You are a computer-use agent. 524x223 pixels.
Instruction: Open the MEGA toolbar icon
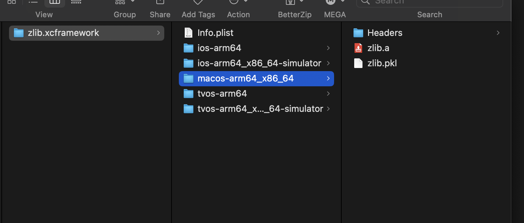[331, 2]
